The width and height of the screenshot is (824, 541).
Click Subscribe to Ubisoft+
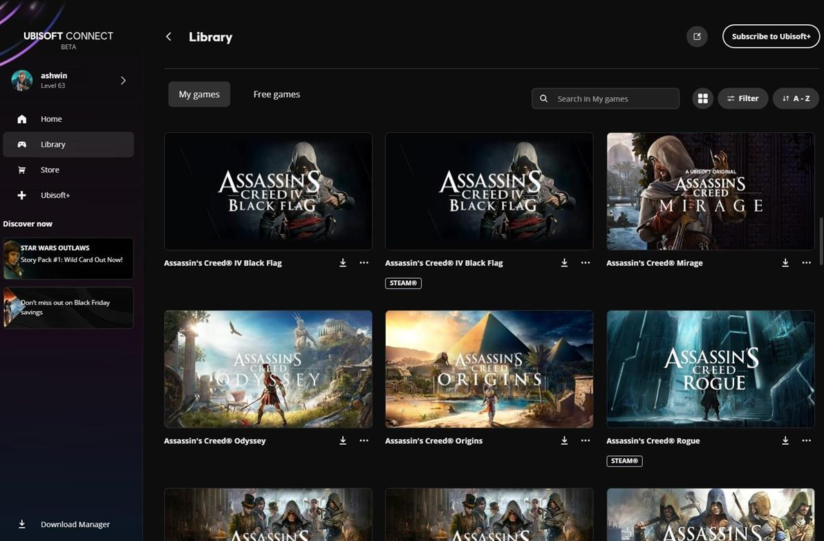click(771, 36)
